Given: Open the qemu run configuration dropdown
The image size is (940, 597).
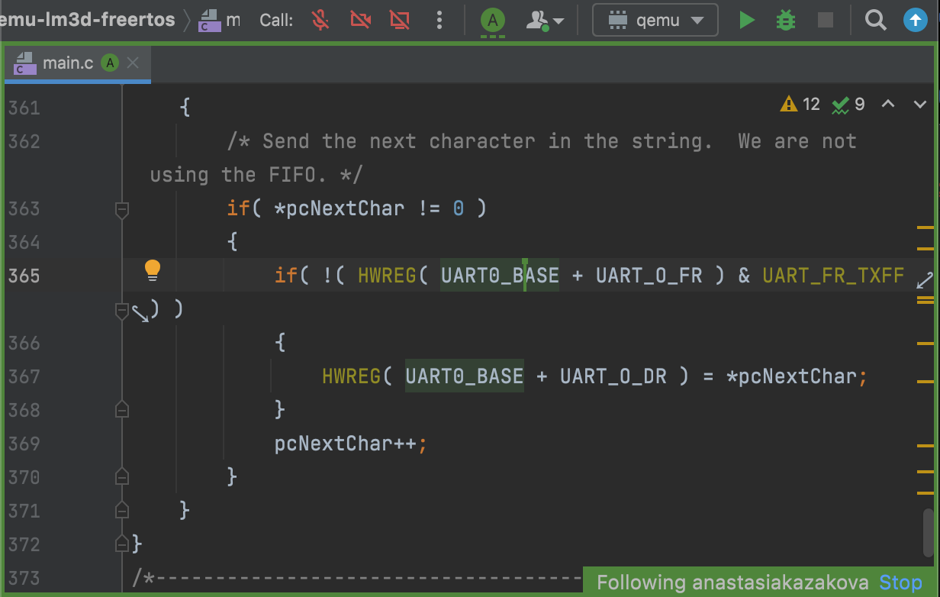Looking at the screenshot, I should tap(655, 21).
